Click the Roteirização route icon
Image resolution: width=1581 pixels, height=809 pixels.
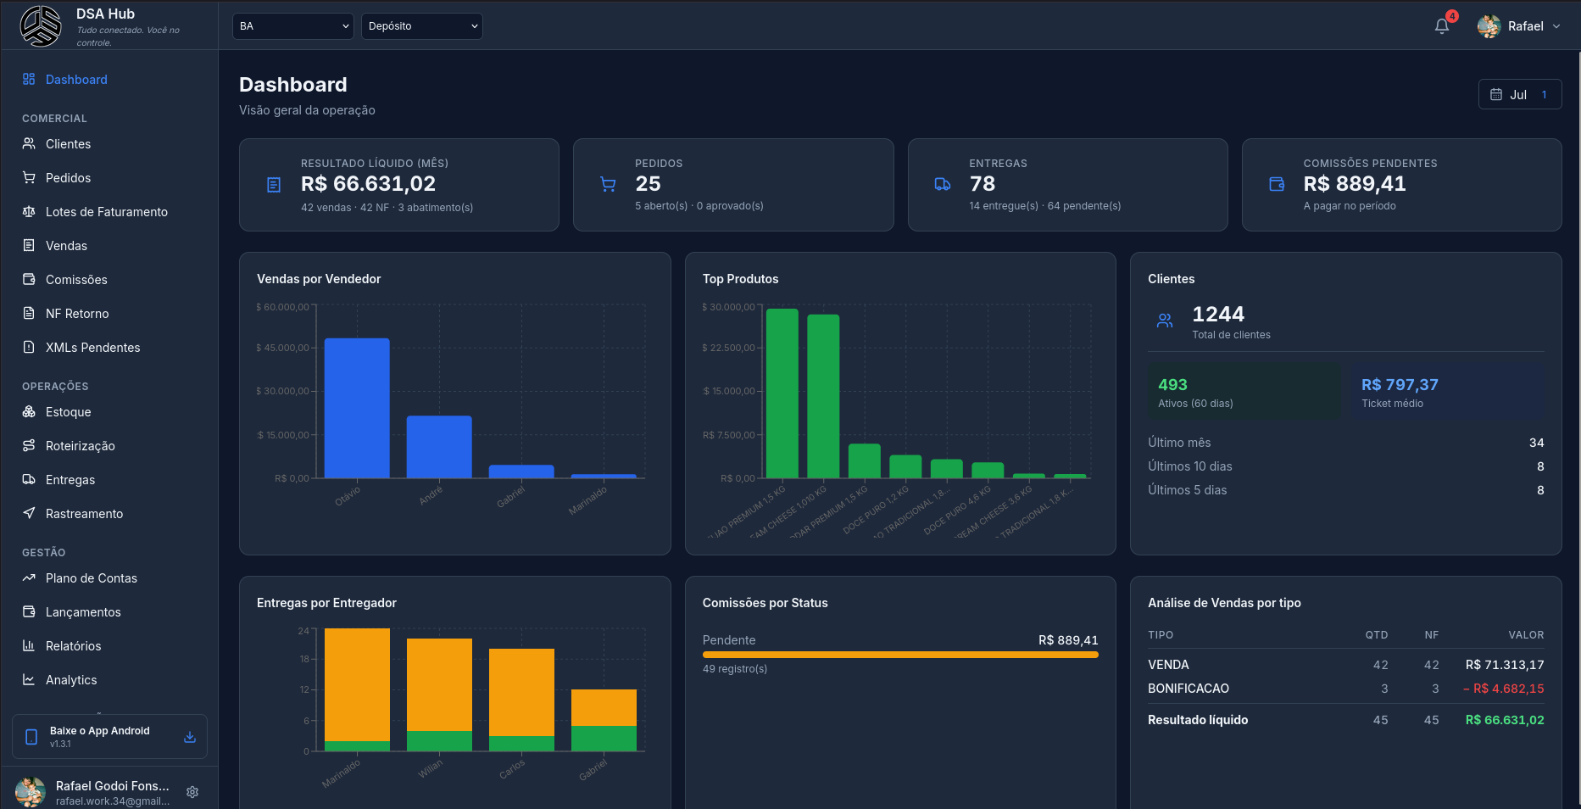click(29, 446)
